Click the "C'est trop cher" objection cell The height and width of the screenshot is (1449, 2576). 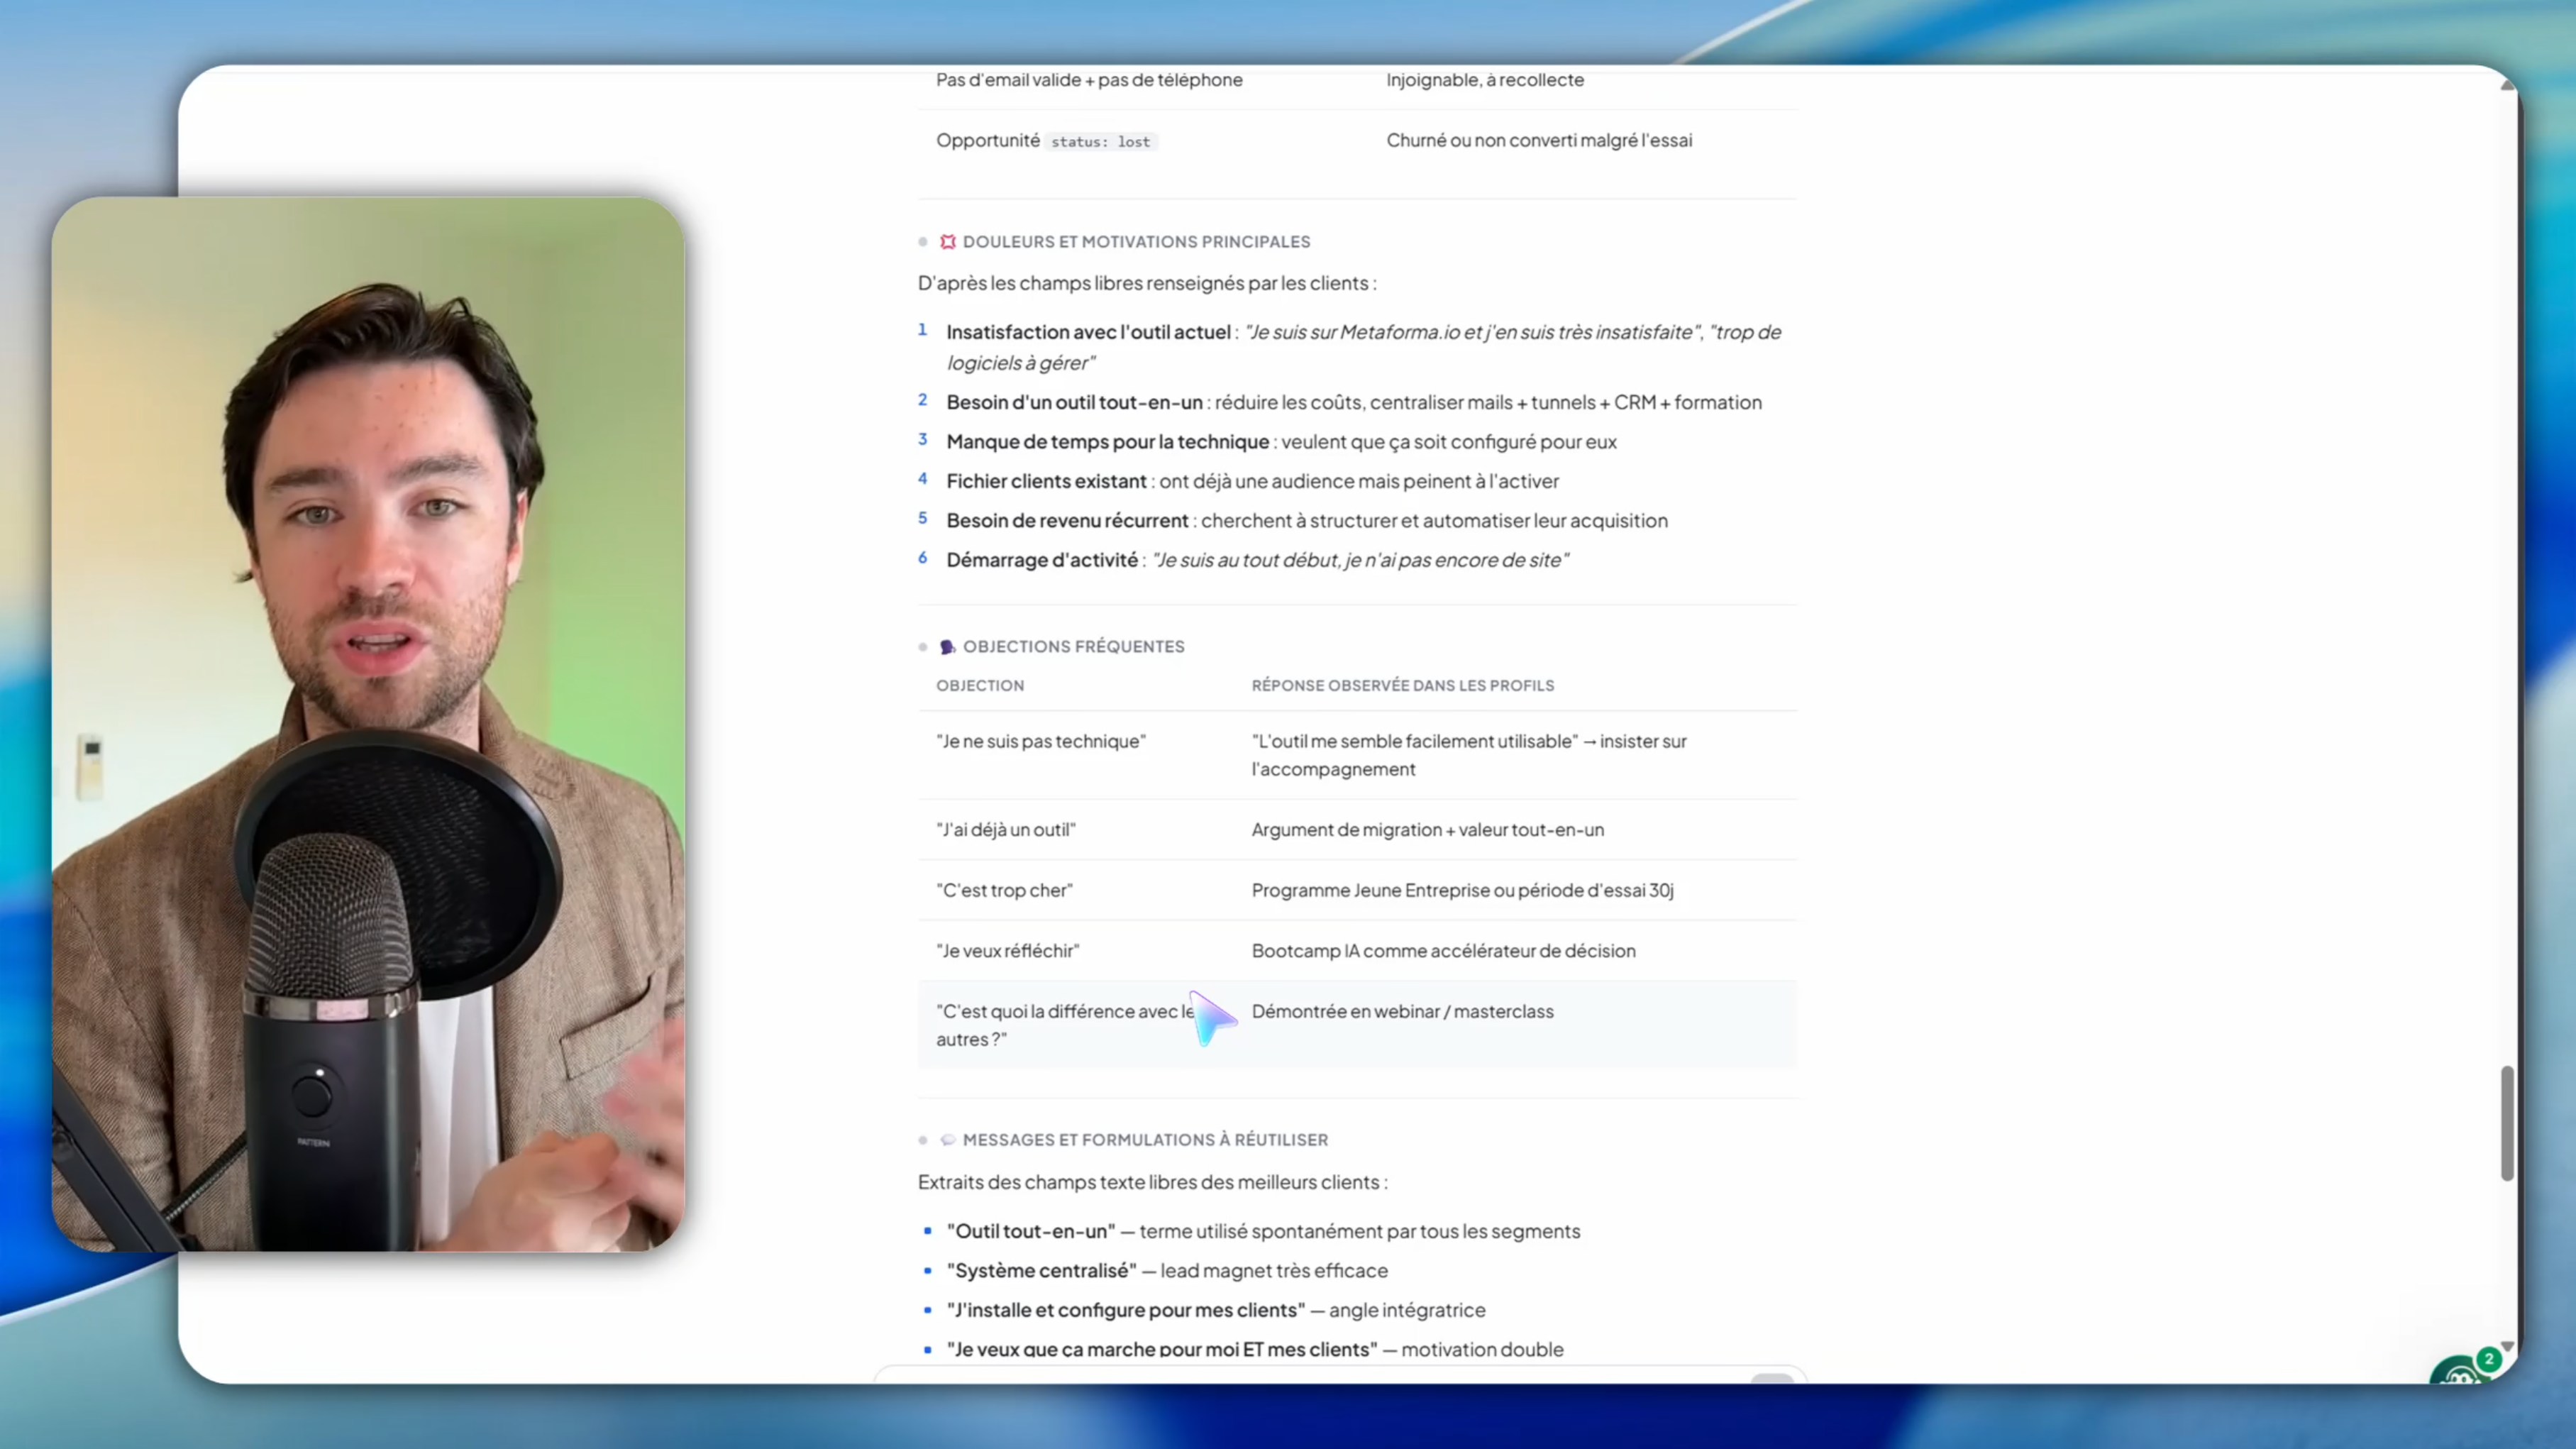tap(1005, 890)
